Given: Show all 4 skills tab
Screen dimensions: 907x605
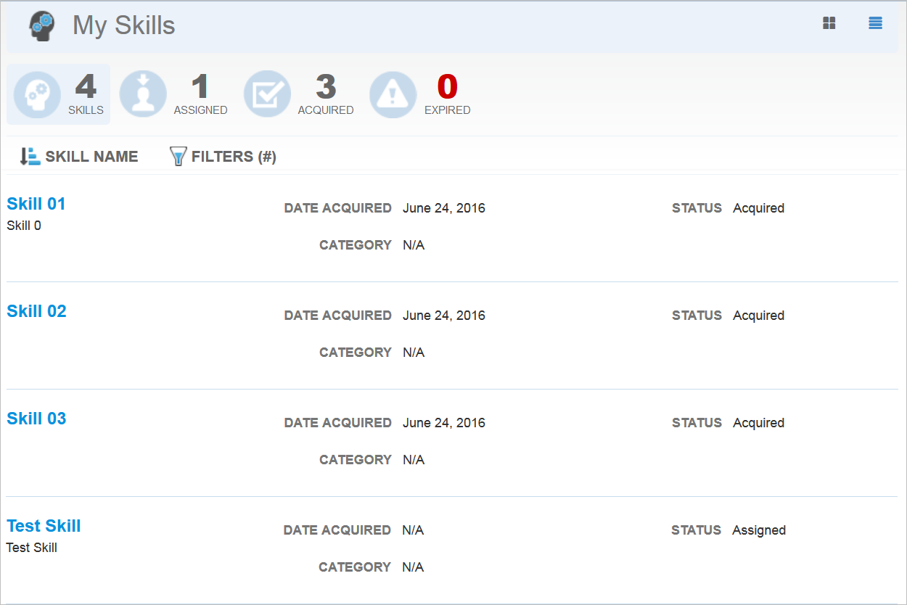Looking at the screenshot, I should 86,94.
